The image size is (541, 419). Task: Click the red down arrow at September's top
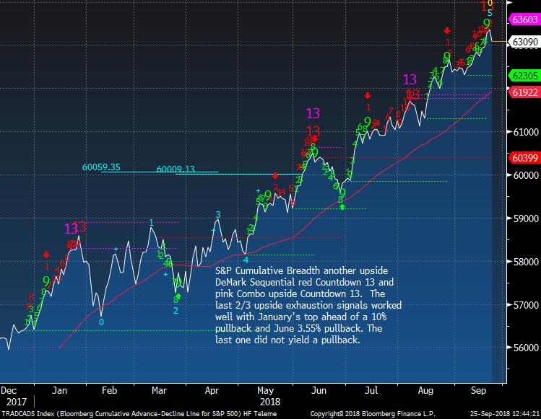pyautogui.click(x=448, y=30)
